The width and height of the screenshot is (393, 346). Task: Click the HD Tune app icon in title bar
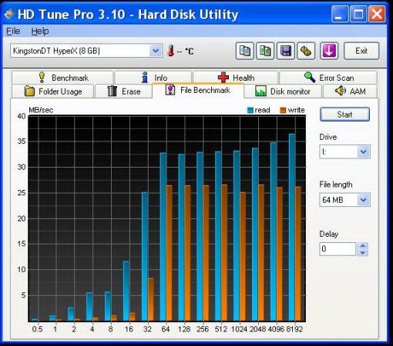[x=9, y=14]
